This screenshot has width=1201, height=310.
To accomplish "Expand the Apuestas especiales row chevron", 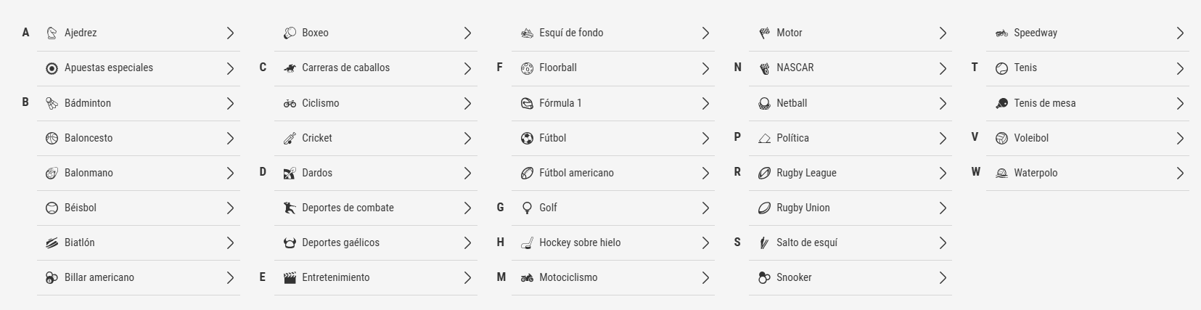I will pos(230,68).
